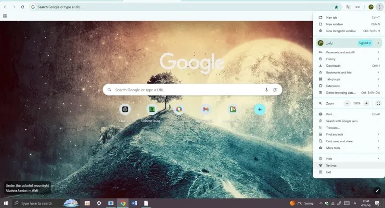Open Downloads from the menu
Image resolution: width=385 pixels, height=208 pixels.
pos(348,66)
